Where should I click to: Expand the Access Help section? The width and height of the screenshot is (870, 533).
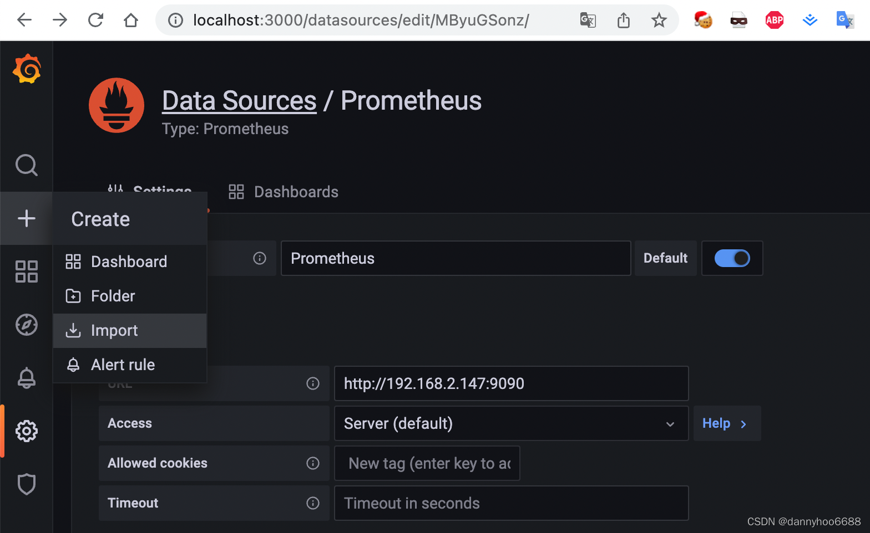point(726,423)
